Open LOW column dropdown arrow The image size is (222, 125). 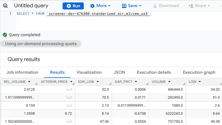[200, 82]
